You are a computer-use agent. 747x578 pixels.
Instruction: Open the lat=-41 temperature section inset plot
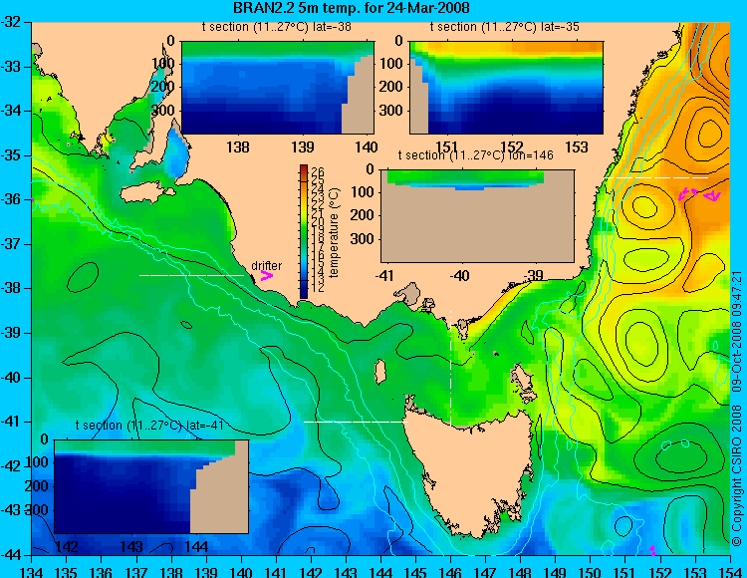[151, 486]
